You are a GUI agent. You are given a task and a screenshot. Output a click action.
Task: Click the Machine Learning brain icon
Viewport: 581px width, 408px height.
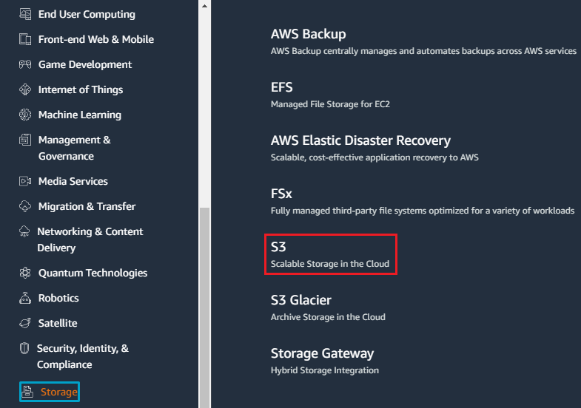[x=25, y=115]
